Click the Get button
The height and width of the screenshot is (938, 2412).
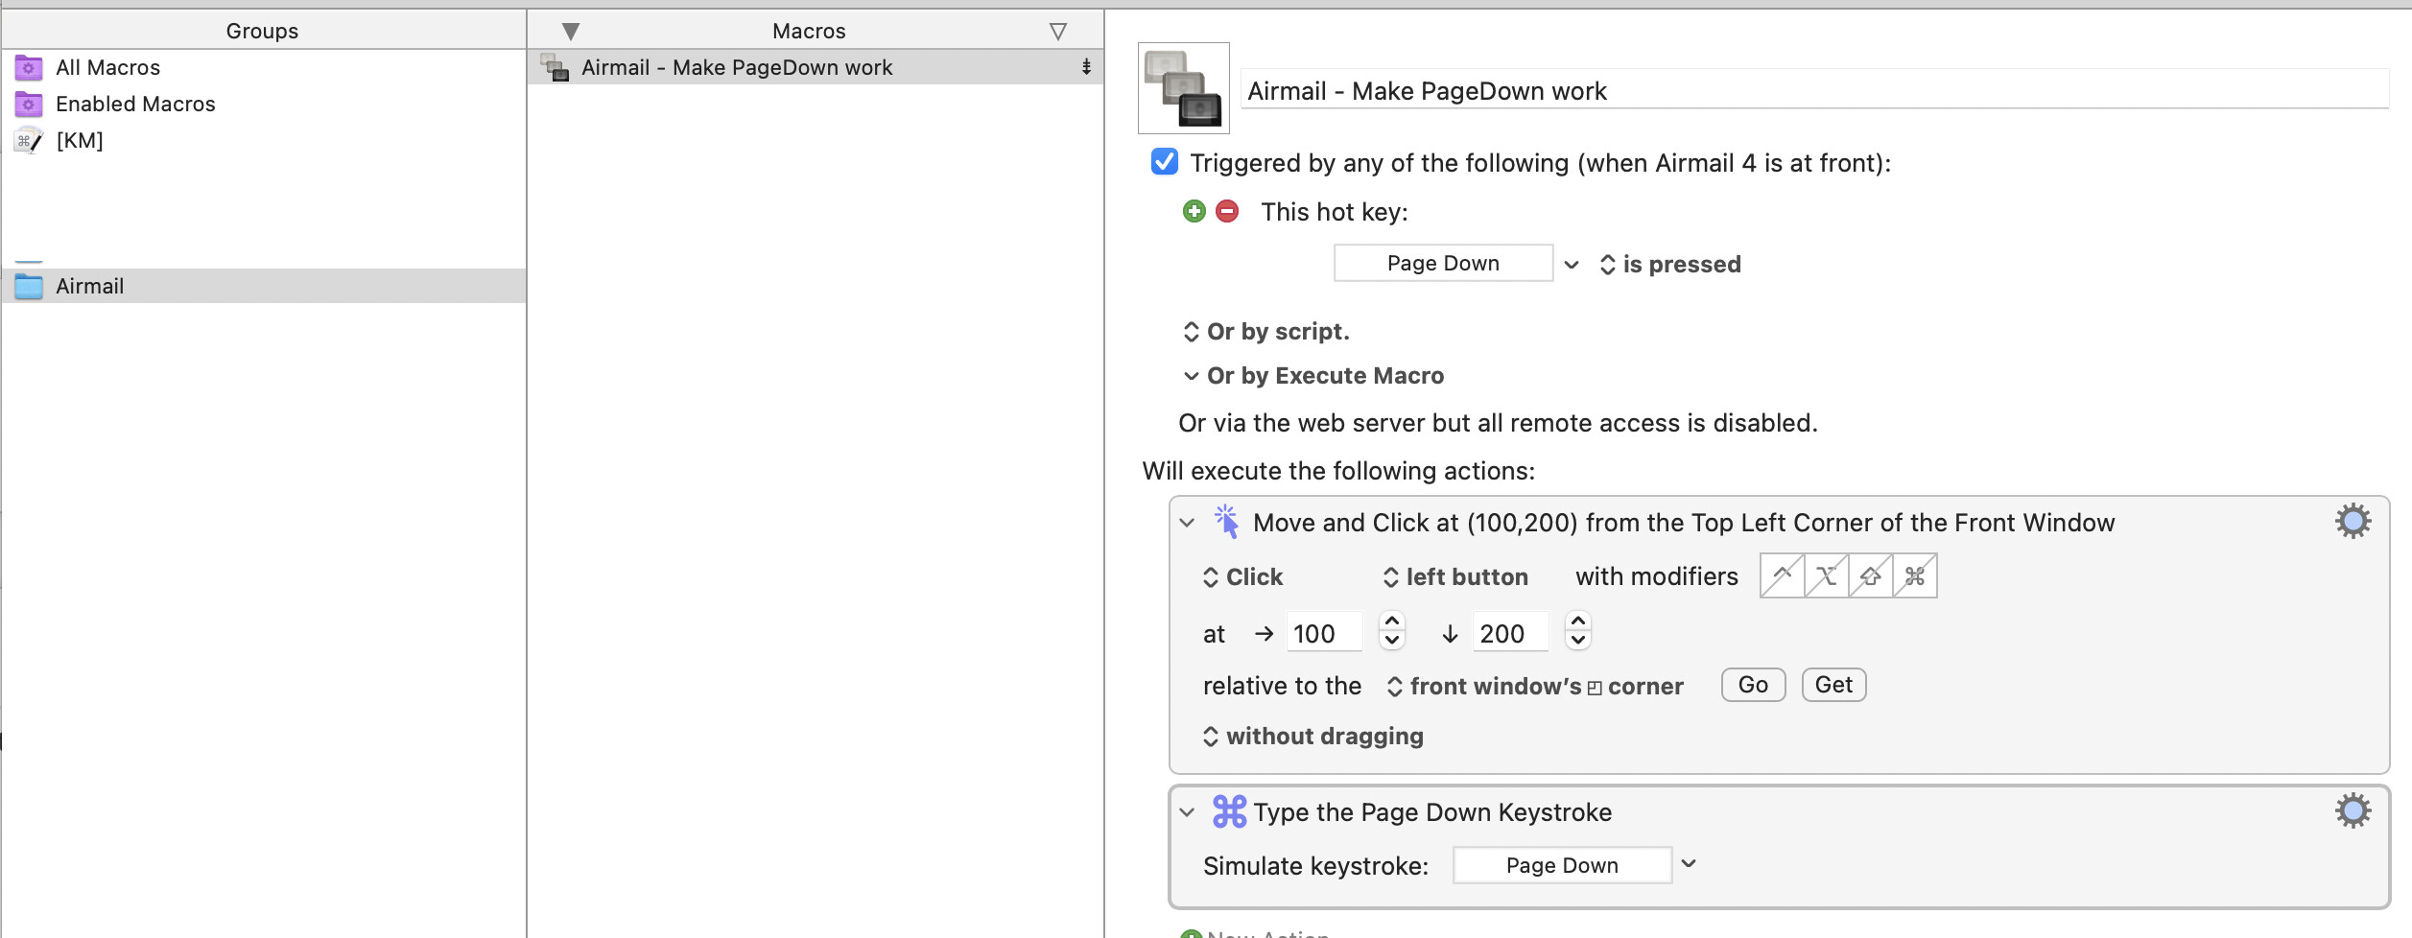1833,685
